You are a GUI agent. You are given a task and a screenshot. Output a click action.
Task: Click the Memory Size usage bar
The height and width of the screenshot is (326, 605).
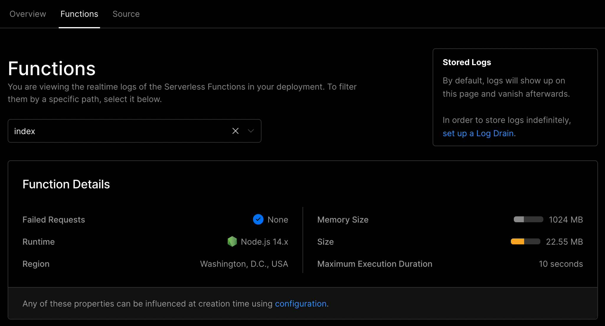coord(528,219)
